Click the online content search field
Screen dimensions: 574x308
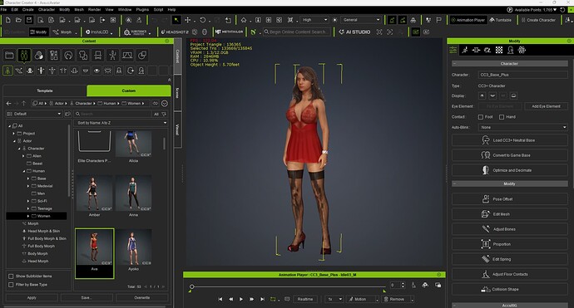296,32
